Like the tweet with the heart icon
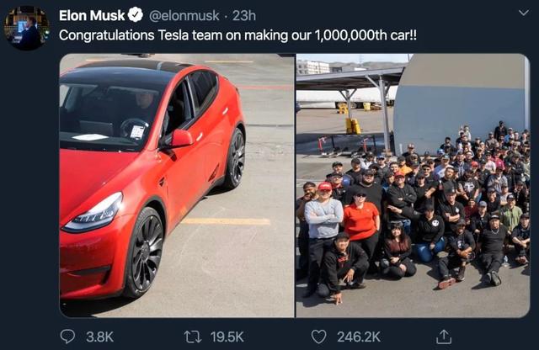The height and width of the screenshot is (350, 539). (318, 337)
